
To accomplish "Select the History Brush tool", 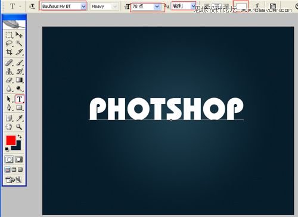I will pyautogui.click(x=19, y=71).
